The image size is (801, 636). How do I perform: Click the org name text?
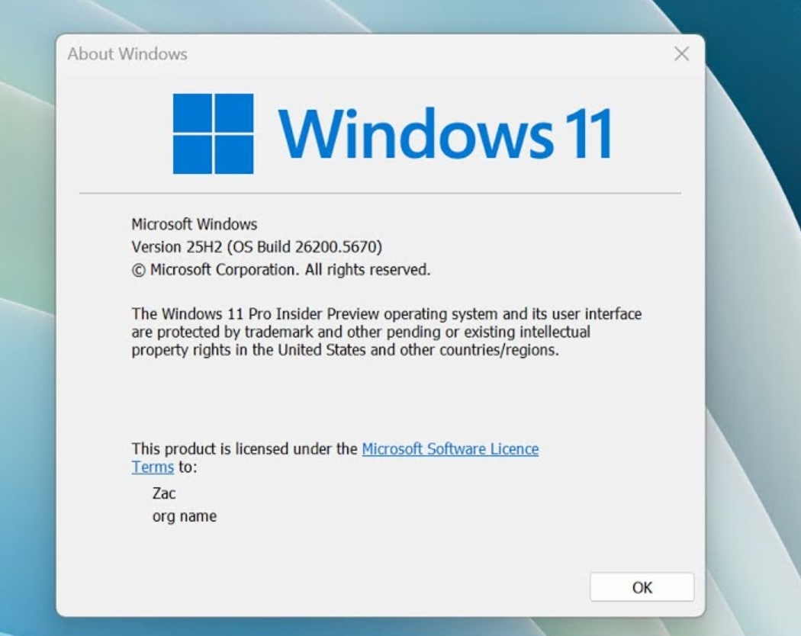(185, 516)
